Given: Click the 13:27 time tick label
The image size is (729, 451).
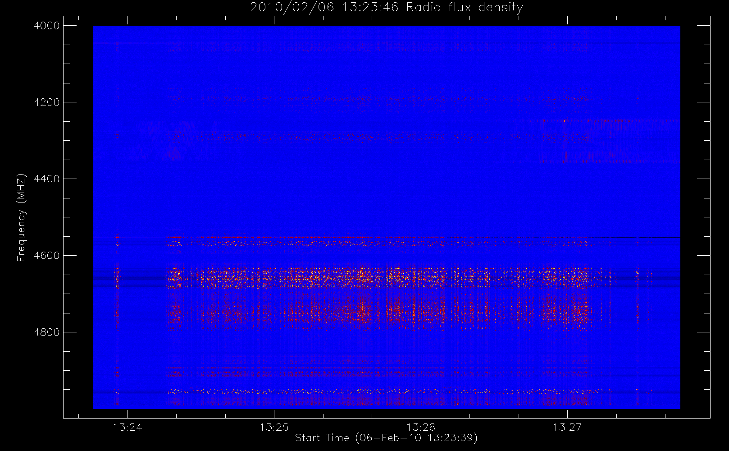Looking at the screenshot, I should [x=567, y=427].
